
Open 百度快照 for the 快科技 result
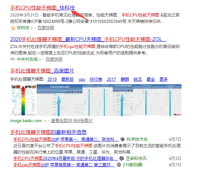pos(46,28)
